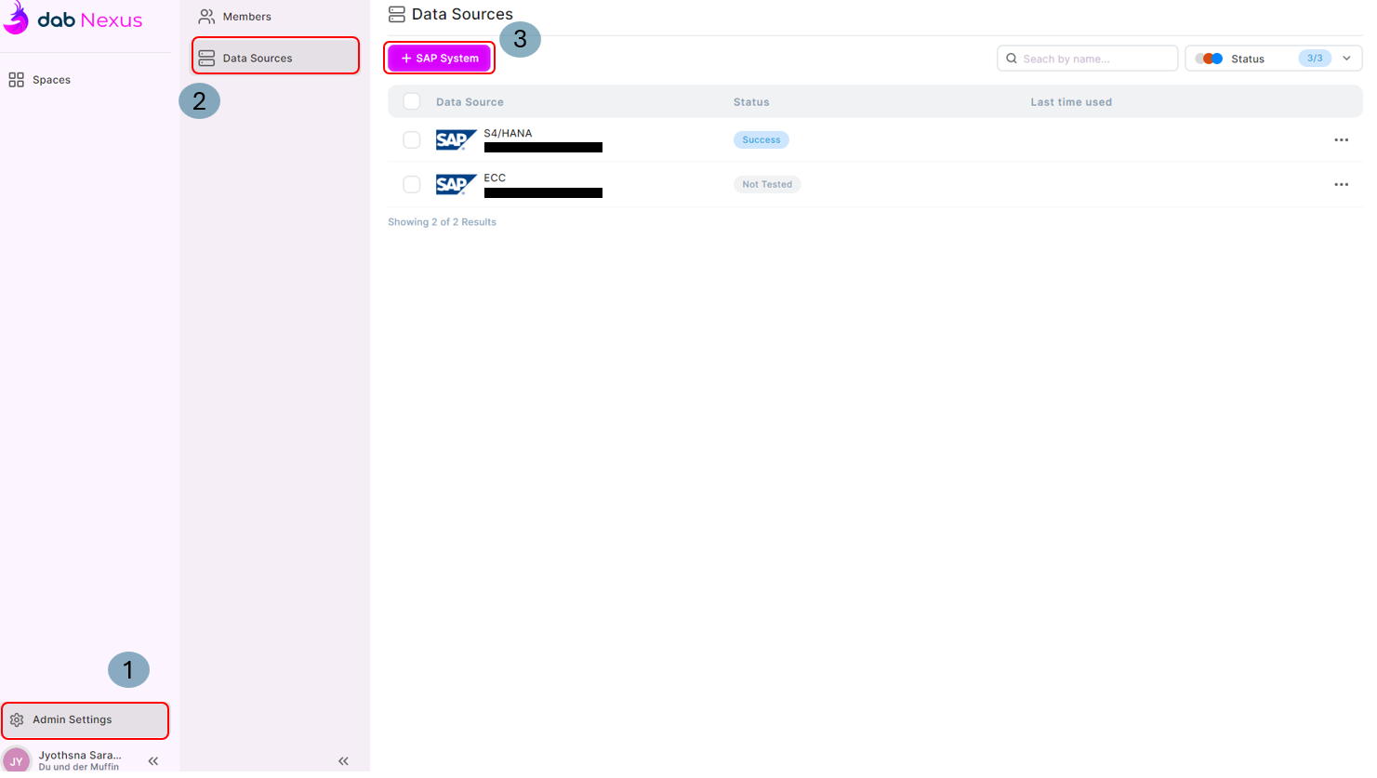Viewport: 1377px width, 778px height.
Task: Select Members in the settings menu
Action: 247,15
